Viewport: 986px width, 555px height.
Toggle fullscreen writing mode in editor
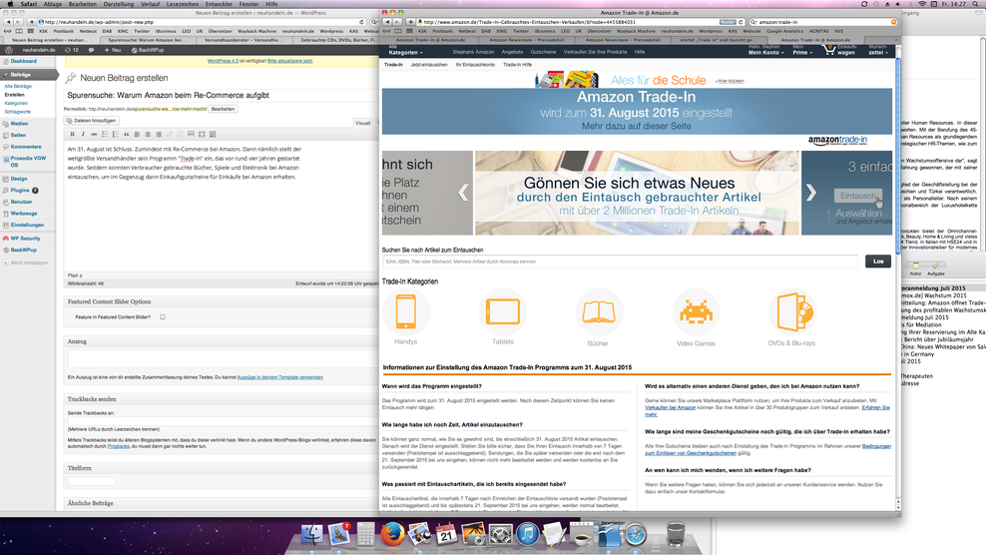point(202,134)
